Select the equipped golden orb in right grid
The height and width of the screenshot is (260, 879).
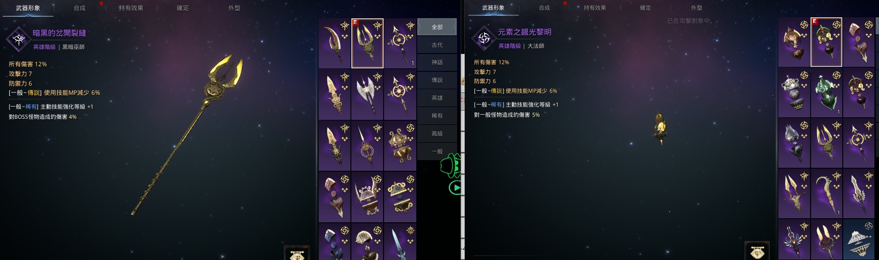(826, 42)
